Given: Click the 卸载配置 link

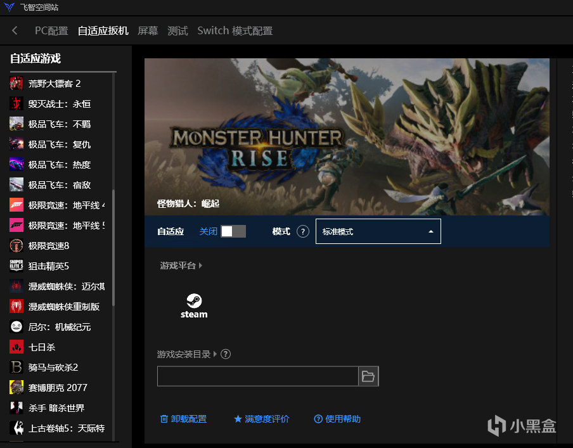Looking at the screenshot, I should click(x=183, y=419).
